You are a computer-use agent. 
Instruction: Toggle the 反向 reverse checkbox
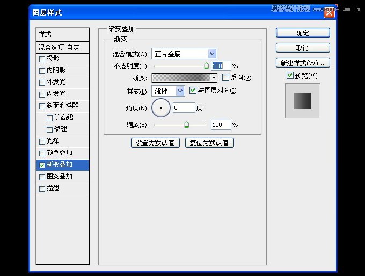(x=225, y=77)
